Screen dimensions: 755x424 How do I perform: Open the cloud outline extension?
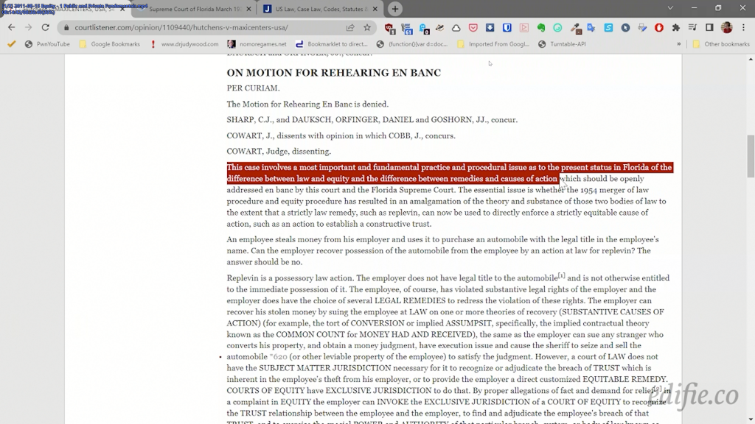[x=456, y=28]
